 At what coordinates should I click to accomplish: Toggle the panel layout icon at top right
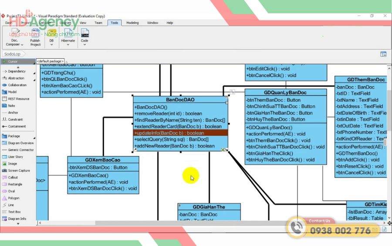[x=383, y=54]
